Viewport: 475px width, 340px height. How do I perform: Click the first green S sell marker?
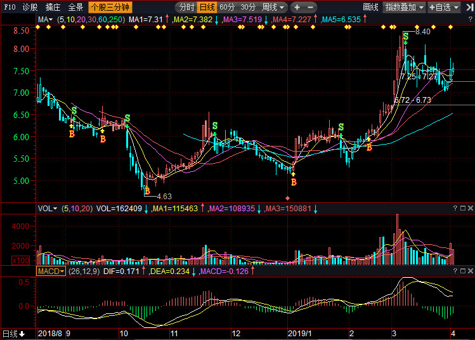pyautogui.click(x=74, y=110)
